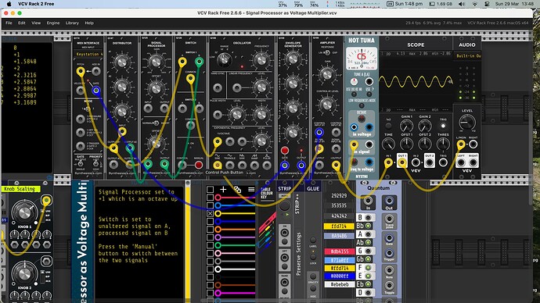Open the View menu

click(36, 23)
